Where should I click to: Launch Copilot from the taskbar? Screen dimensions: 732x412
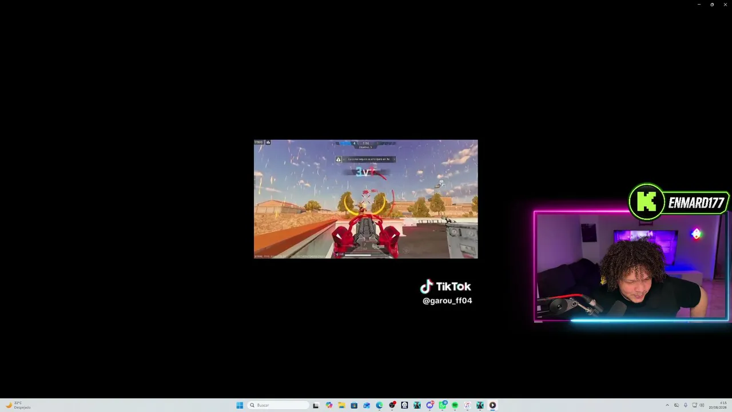tap(329, 405)
